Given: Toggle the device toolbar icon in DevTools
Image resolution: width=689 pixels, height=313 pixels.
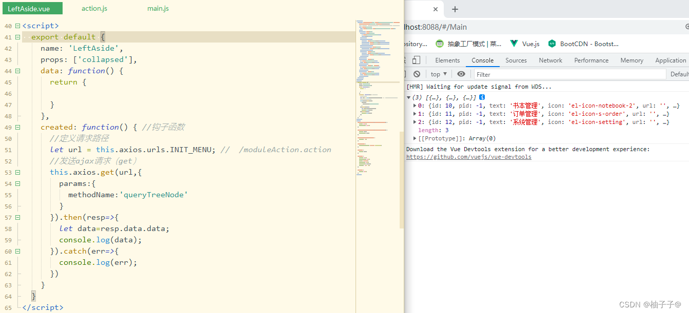Looking at the screenshot, I should (416, 60).
